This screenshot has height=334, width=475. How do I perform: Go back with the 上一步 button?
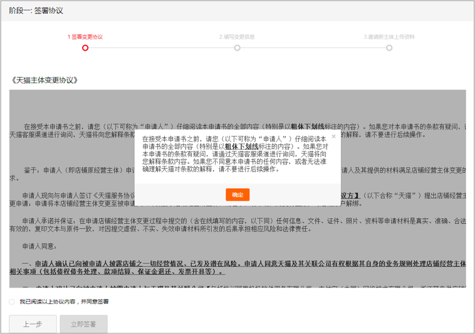[33, 324]
